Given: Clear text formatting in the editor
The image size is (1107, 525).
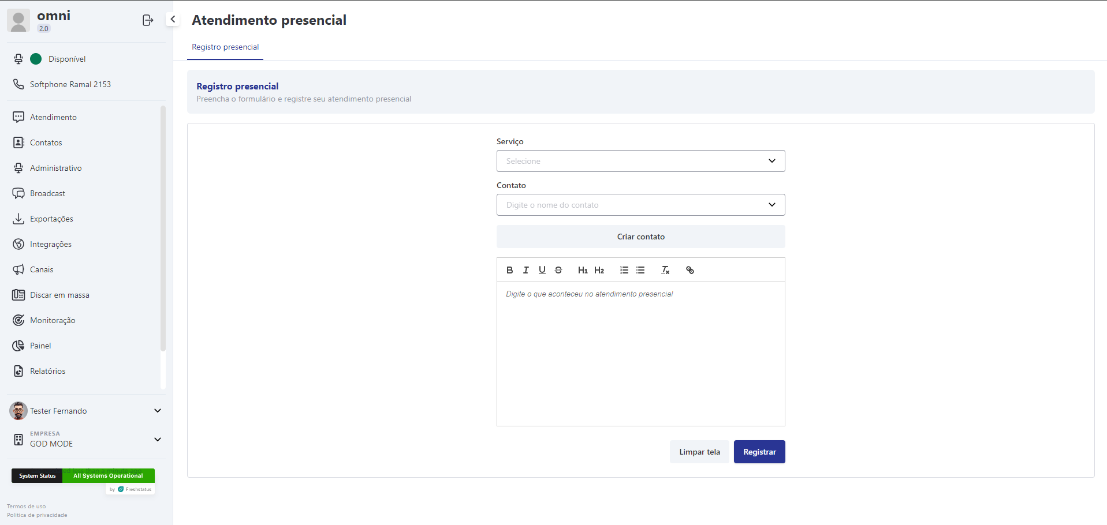Looking at the screenshot, I should (665, 270).
